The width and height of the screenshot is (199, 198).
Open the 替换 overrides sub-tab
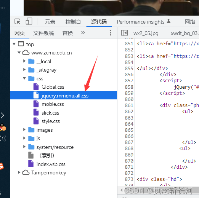(67, 33)
